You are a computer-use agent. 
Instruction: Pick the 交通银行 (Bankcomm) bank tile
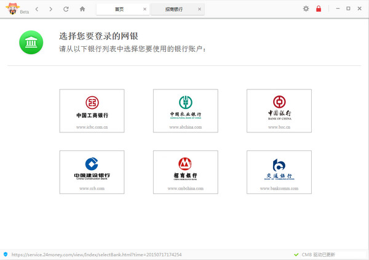(279, 172)
